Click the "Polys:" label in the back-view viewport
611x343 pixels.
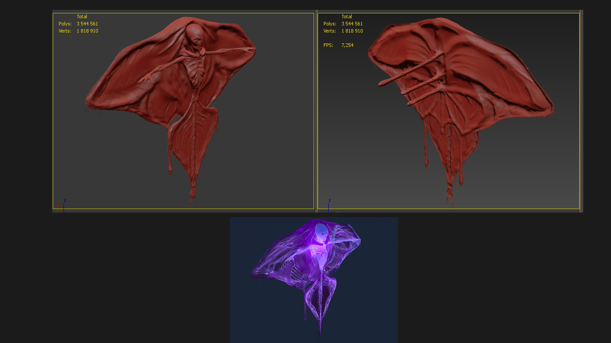330,24
